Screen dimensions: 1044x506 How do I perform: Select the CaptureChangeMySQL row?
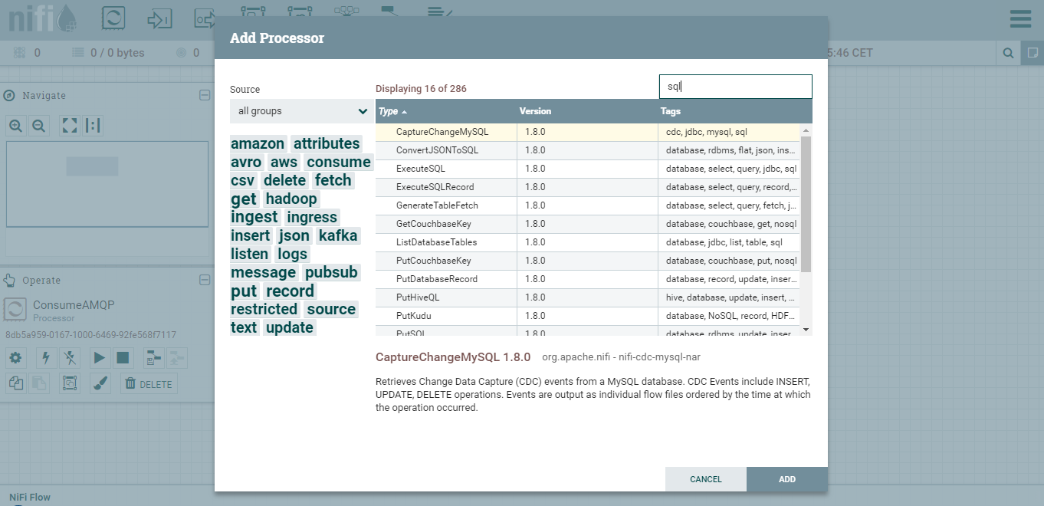click(x=588, y=132)
